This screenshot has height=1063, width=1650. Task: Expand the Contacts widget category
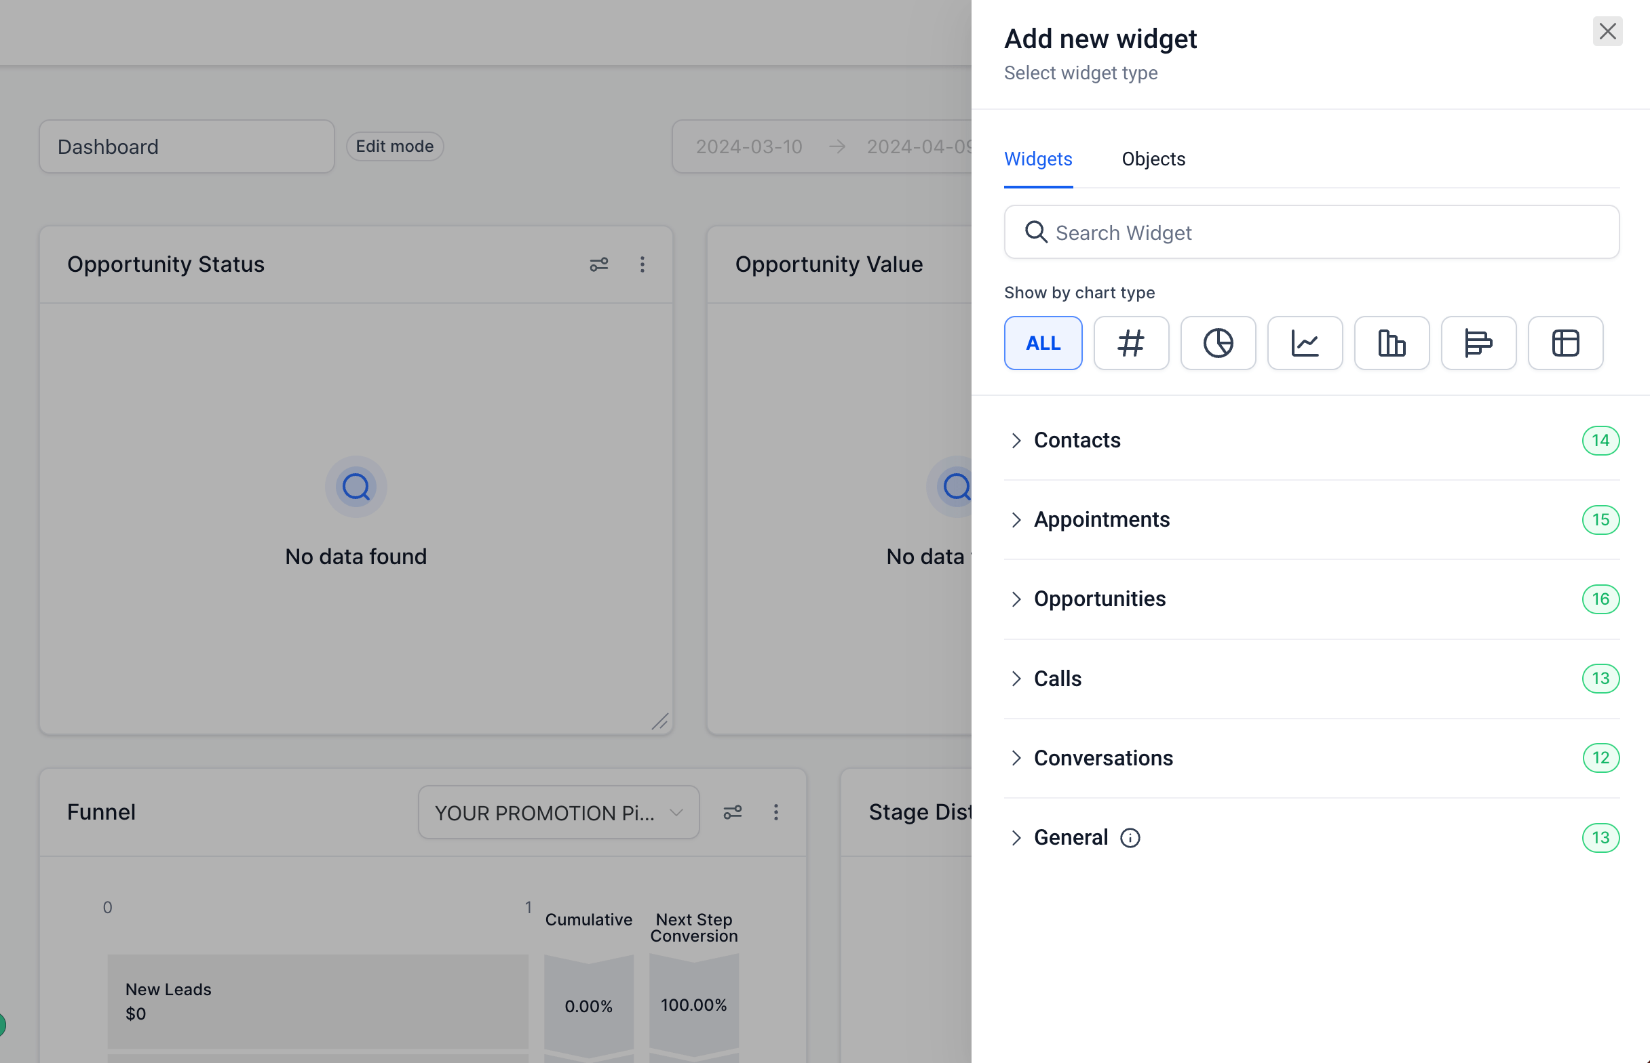click(1076, 441)
